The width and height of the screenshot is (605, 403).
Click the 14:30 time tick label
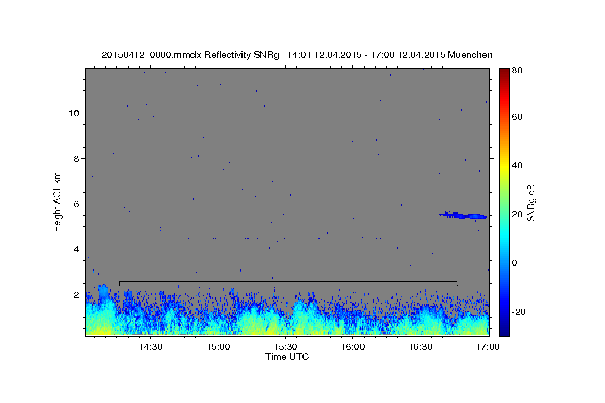(150, 347)
